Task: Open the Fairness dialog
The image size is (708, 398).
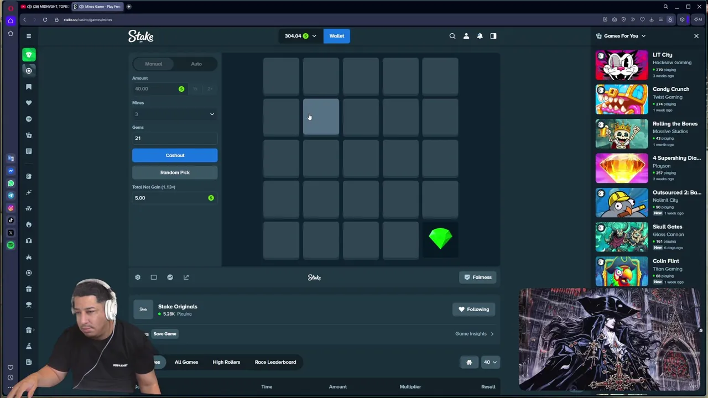Action: [x=478, y=277]
